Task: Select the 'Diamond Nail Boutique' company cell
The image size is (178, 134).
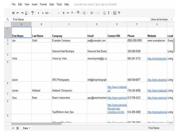Action: click(69, 48)
